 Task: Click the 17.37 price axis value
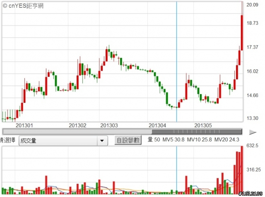click(252, 47)
